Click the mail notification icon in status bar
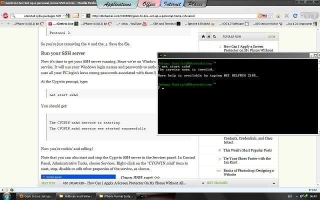Image resolution: width=320 pixels, height=200 pixels. [5, 190]
